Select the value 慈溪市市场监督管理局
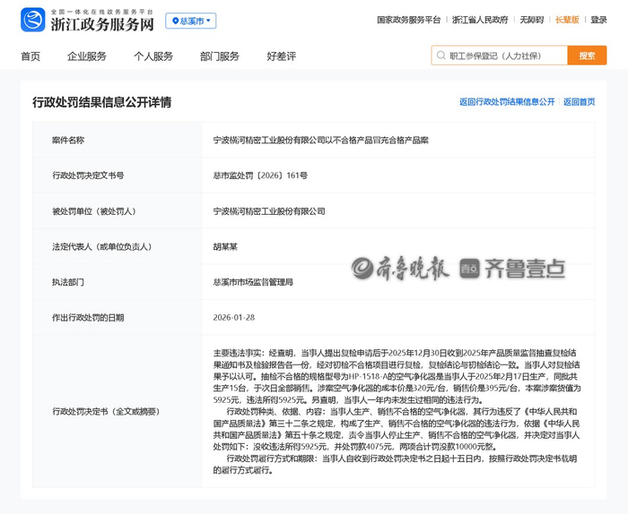Image resolution: width=628 pixels, height=514 pixels. point(253,282)
